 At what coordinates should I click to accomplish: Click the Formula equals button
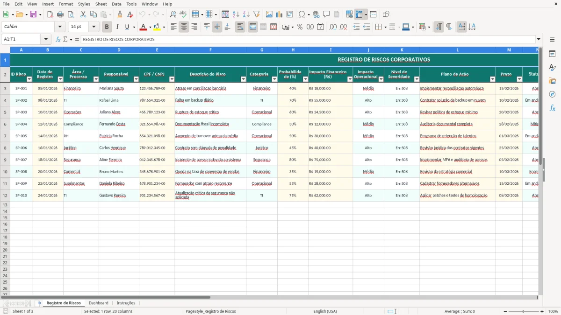coord(77,39)
